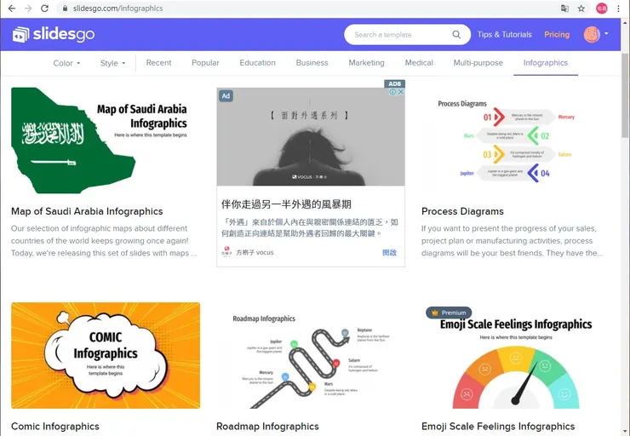Click the Ad badge on the advertisement
Viewport: 630px width, 436px height.
[226, 95]
